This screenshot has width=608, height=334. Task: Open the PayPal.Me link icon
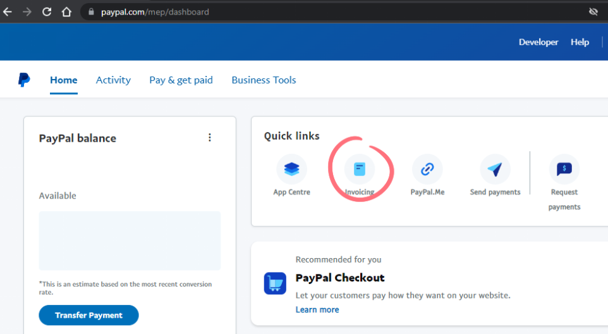427,169
